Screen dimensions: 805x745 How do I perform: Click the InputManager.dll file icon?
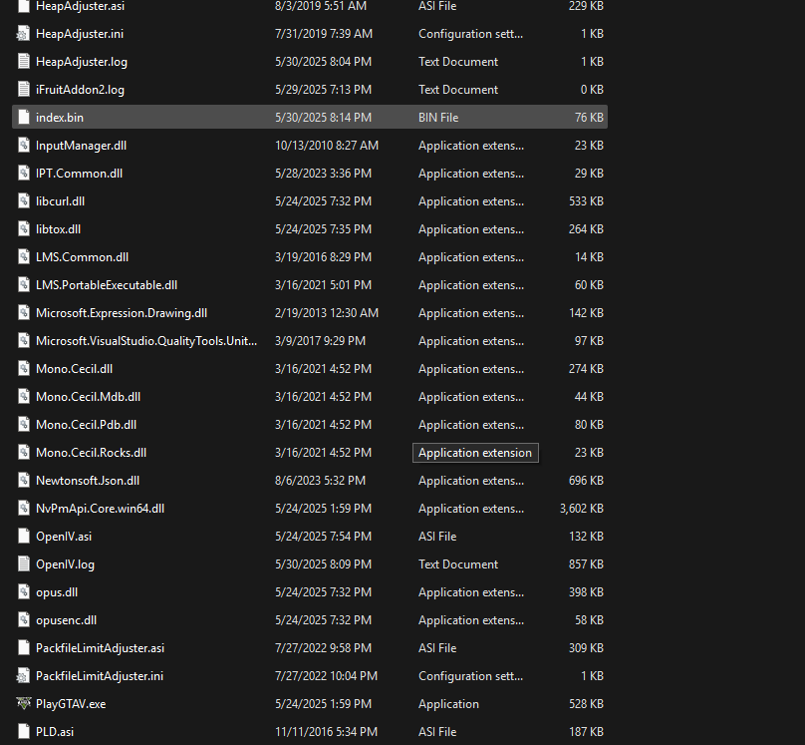[x=24, y=145]
